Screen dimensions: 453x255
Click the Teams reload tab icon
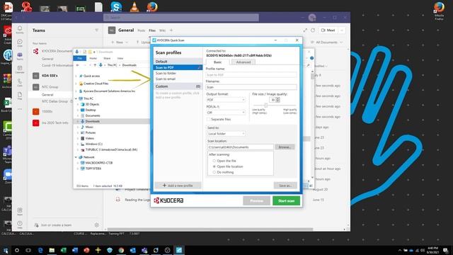(313, 30)
